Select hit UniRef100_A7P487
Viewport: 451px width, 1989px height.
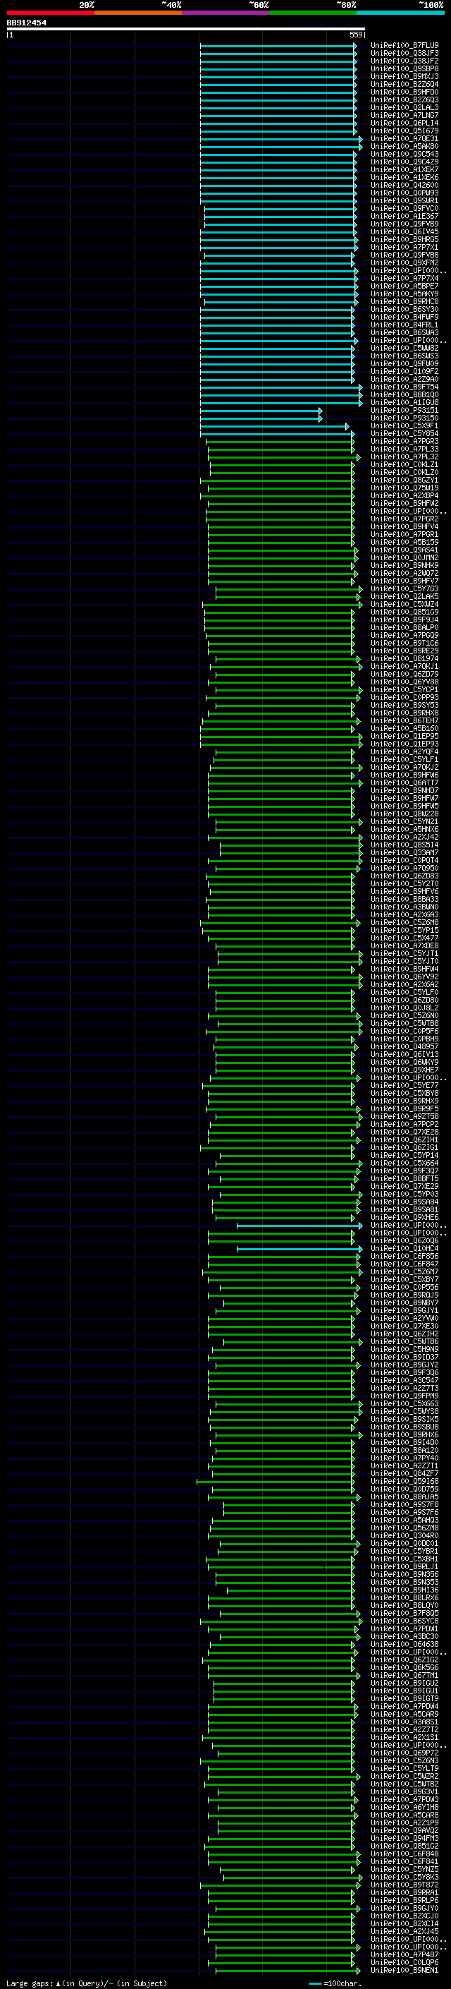[404, 1954]
